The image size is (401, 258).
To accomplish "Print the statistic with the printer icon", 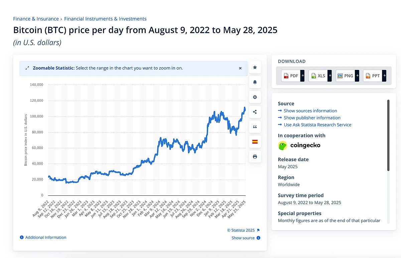I will point(255,156).
